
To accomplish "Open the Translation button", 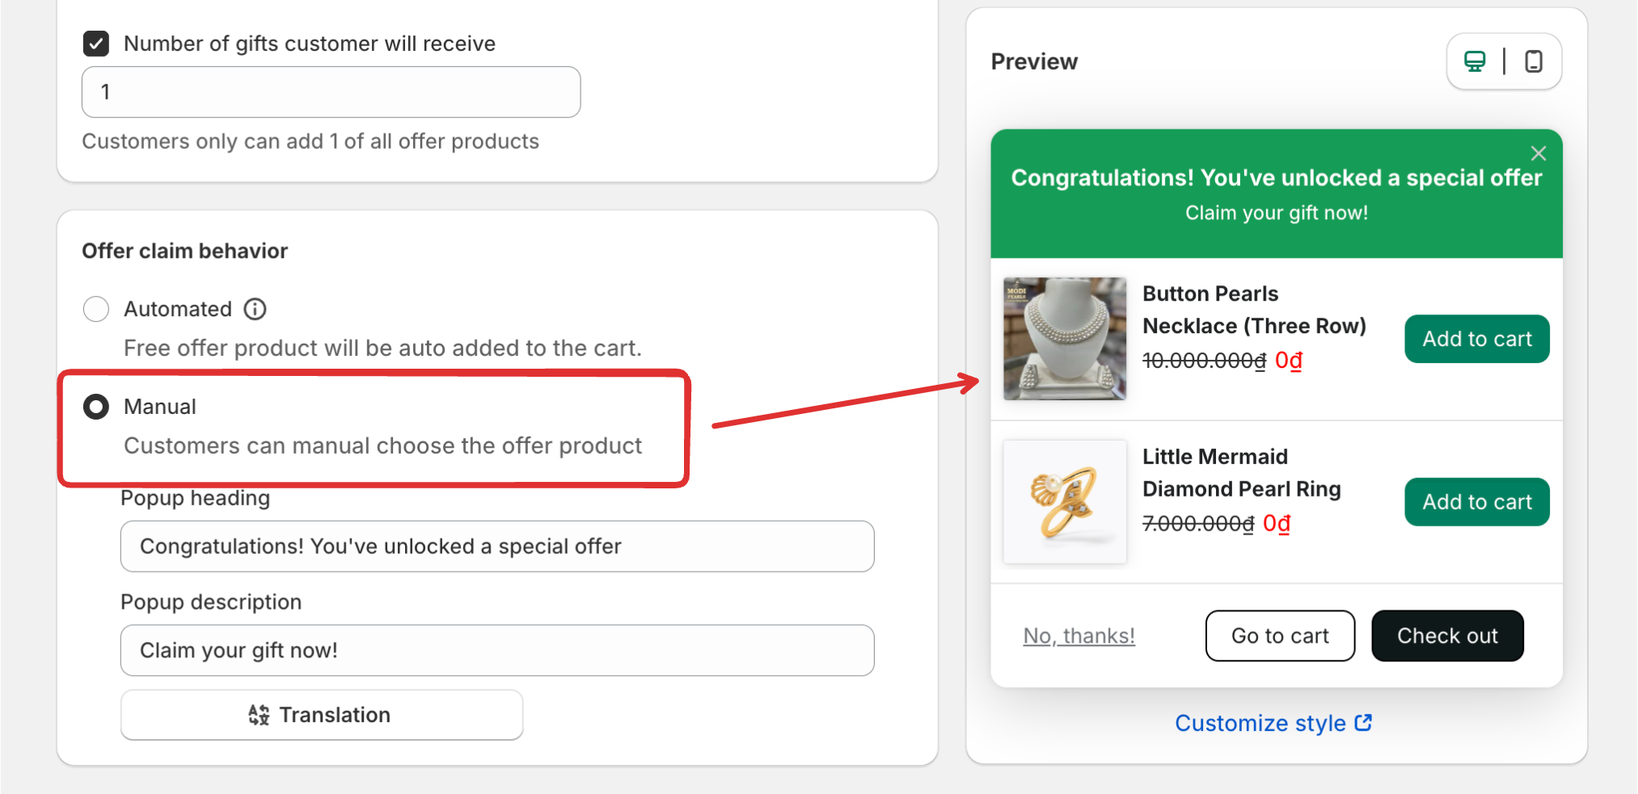I will [x=321, y=715].
